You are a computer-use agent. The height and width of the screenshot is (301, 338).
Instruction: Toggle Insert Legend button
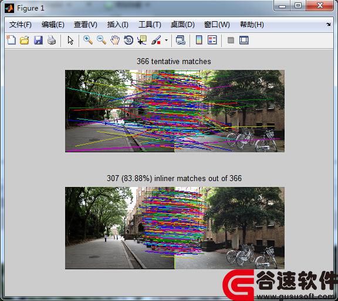coord(212,40)
